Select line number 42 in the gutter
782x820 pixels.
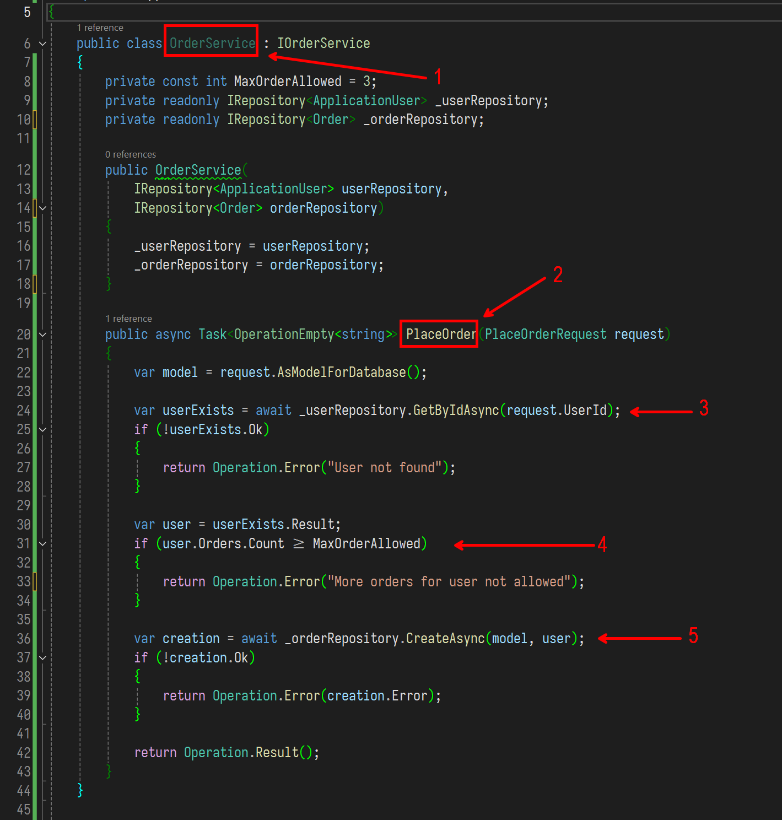tap(24, 753)
